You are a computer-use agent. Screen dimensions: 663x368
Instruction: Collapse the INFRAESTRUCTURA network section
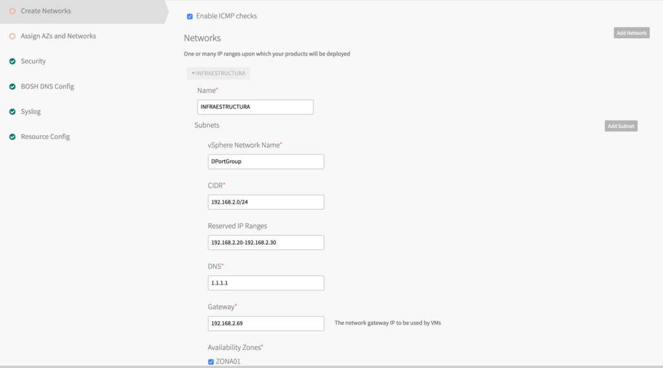click(218, 74)
